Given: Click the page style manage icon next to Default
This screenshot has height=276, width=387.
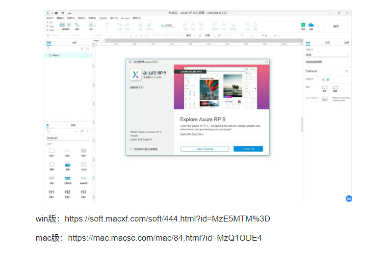Looking at the screenshot, I should (x=347, y=71).
